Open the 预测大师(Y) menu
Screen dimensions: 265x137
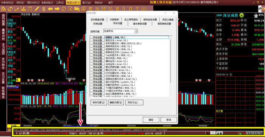tap(73, 3)
